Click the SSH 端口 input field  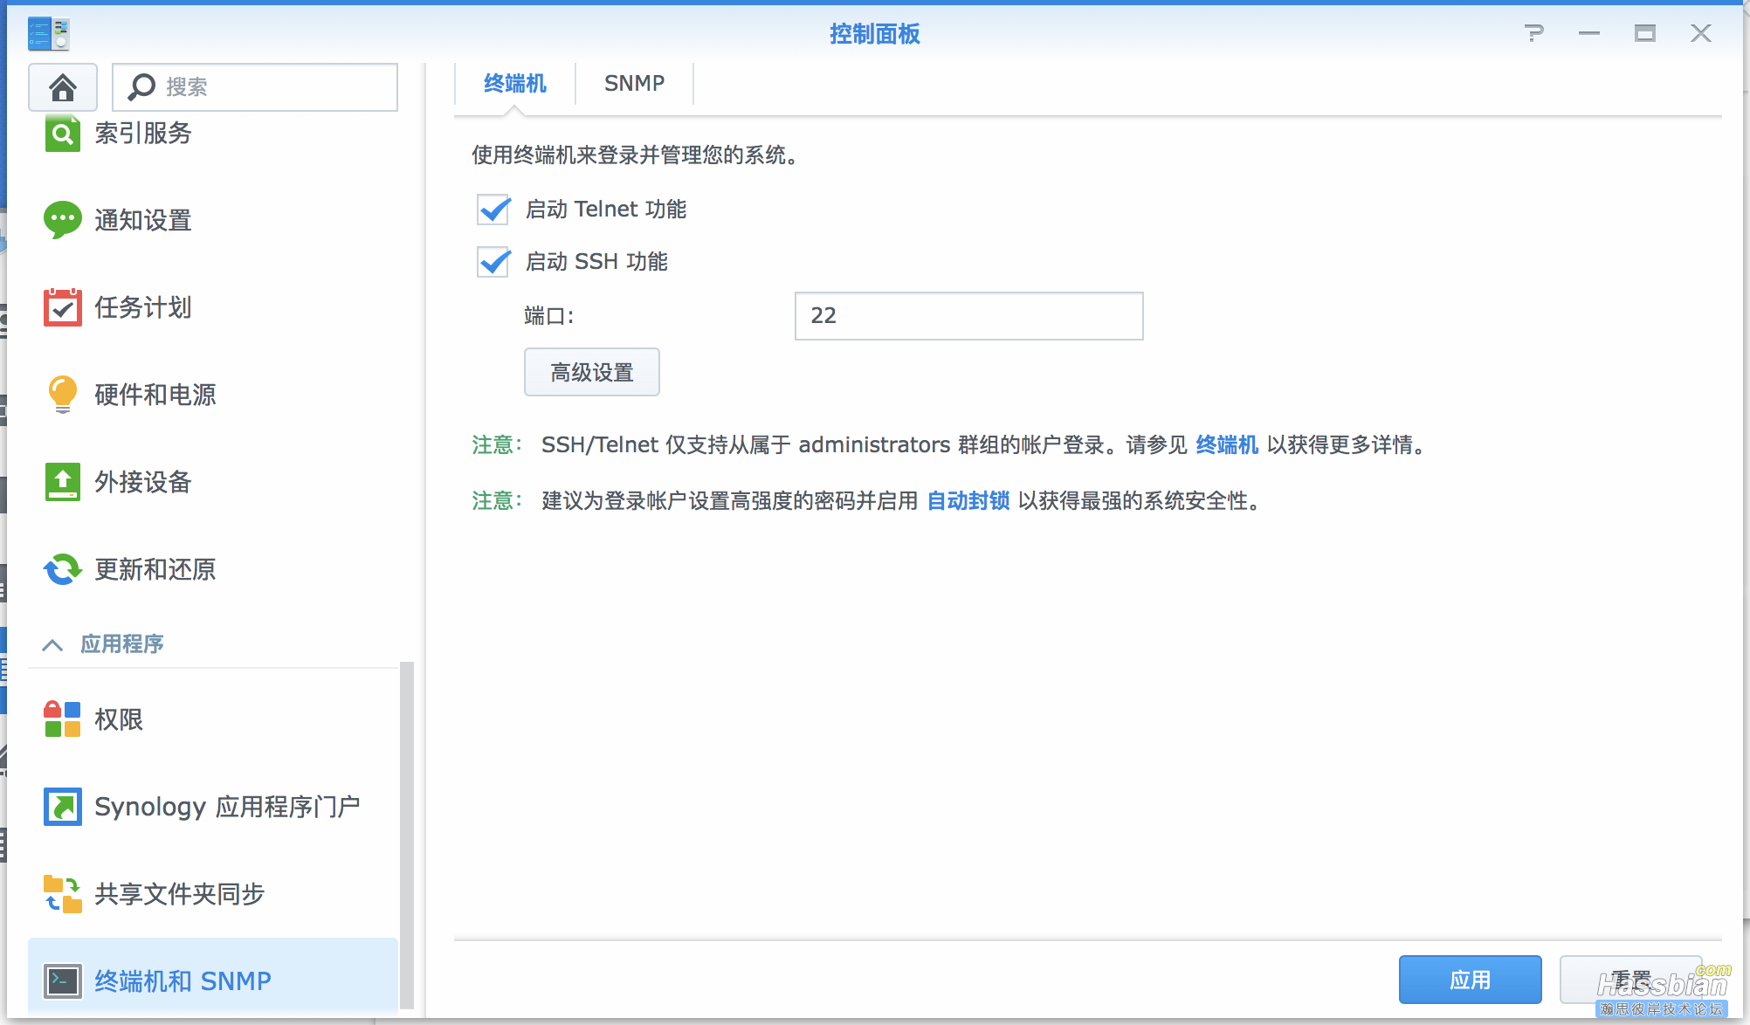point(969,316)
